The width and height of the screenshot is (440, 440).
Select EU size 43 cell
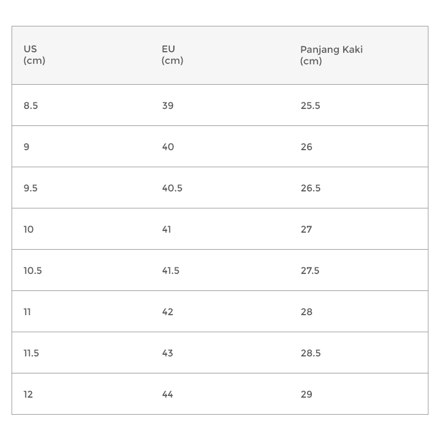[x=168, y=353]
